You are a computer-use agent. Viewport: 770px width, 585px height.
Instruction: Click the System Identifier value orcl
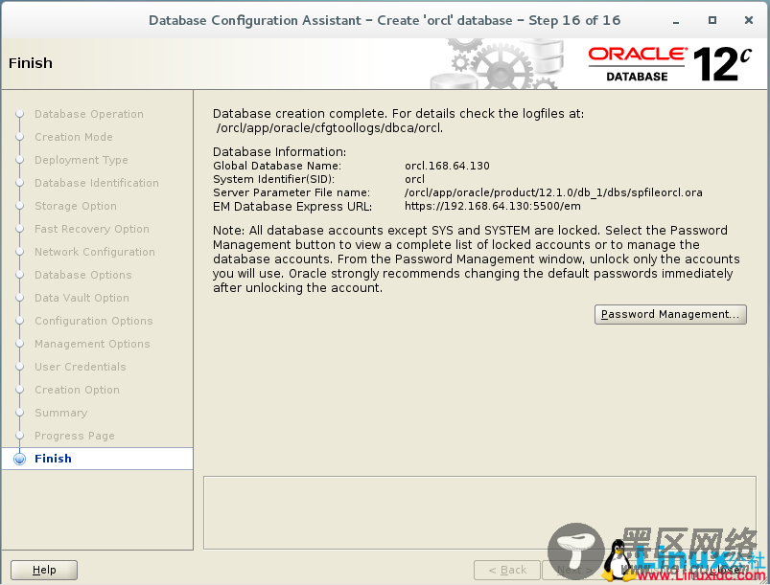coord(414,179)
